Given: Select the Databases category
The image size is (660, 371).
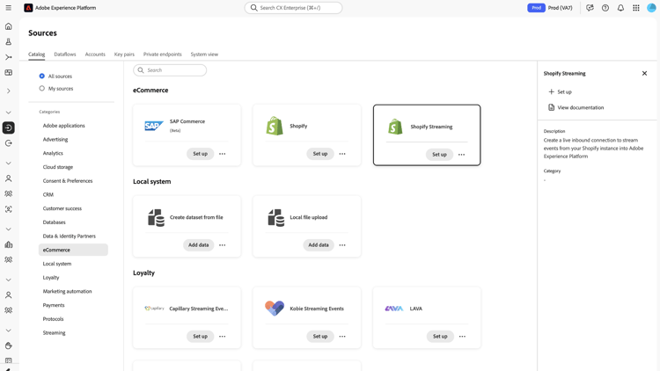Looking at the screenshot, I should (x=55, y=222).
